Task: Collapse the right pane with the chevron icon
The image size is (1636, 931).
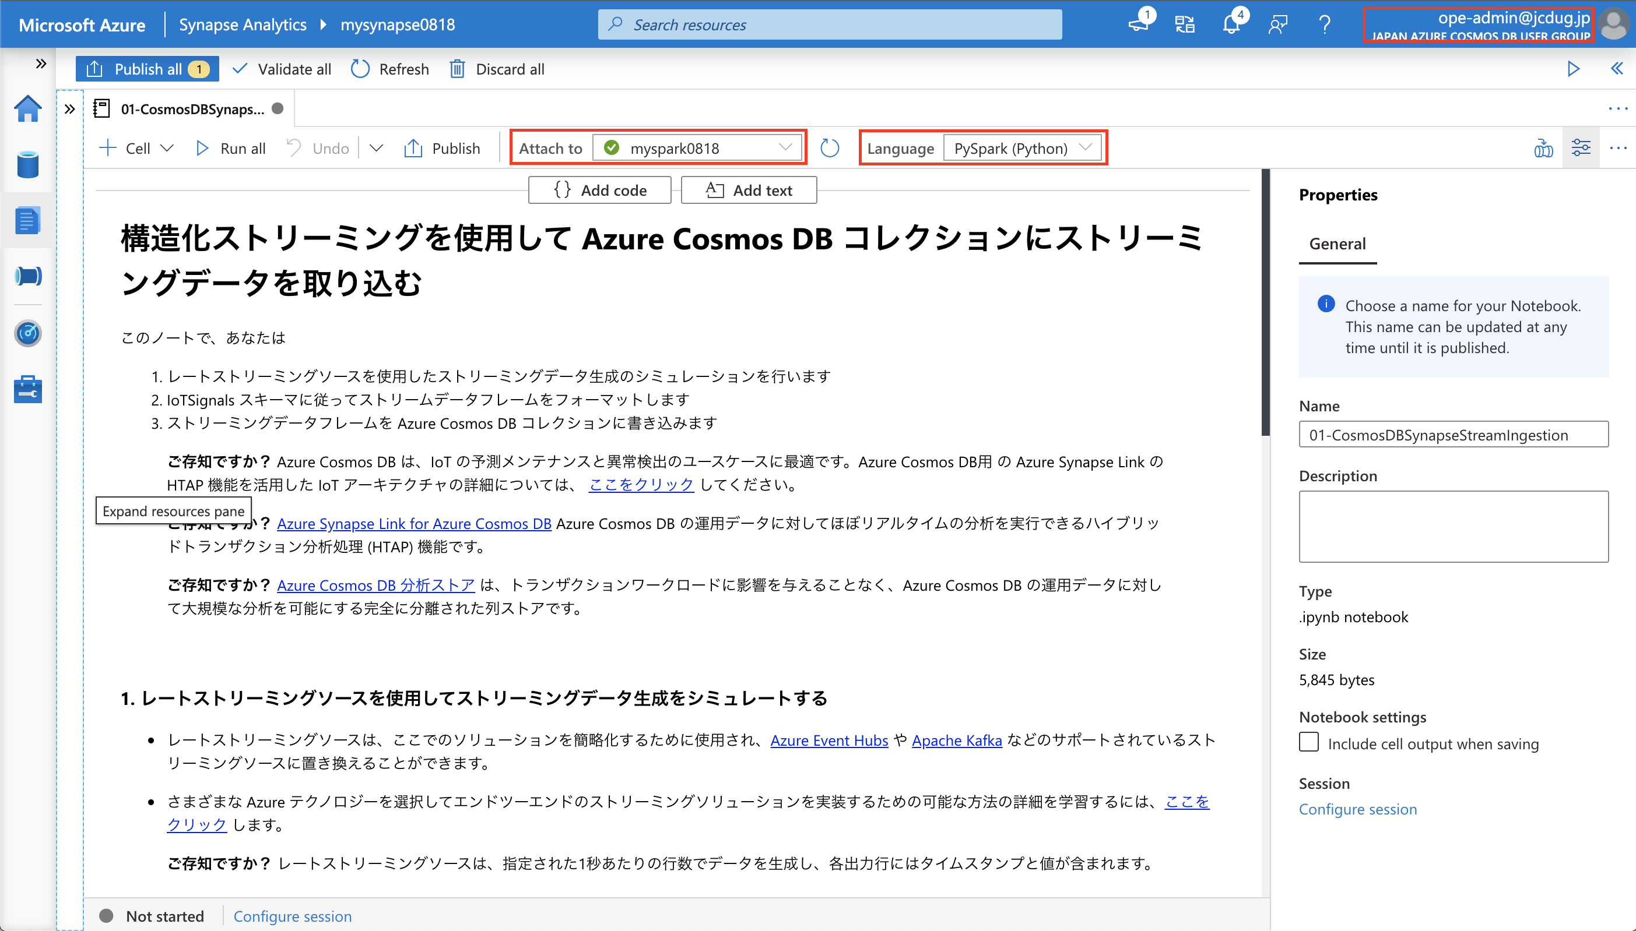Action: [x=1618, y=69]
